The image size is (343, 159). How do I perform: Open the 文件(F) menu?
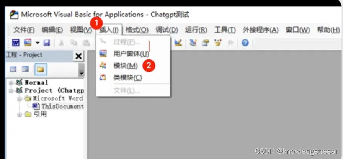tap(24, 30)
